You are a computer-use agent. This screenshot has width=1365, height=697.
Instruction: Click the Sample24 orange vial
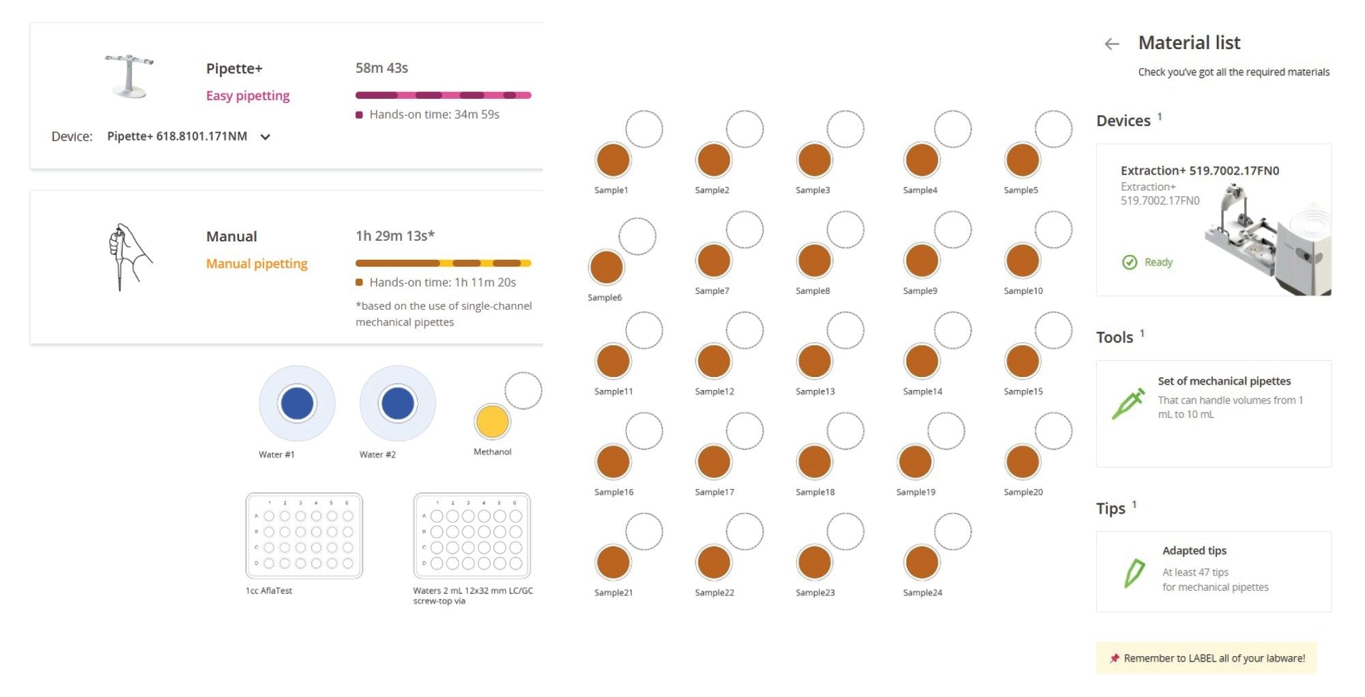coord(922,563)
